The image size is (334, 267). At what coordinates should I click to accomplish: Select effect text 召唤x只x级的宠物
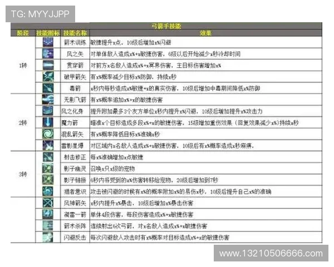coord(112,169)
